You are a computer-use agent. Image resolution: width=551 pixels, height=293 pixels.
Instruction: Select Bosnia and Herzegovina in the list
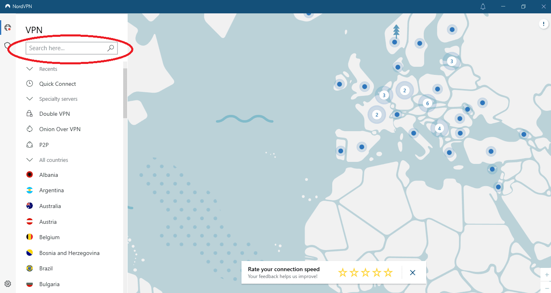pyautogui.click(x=69, y=253)
